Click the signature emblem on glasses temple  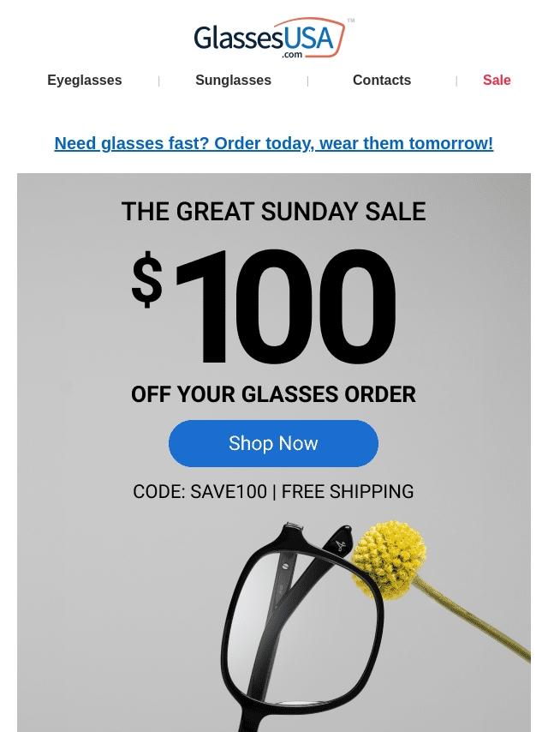pyautogui.click(x=340, y=545)
